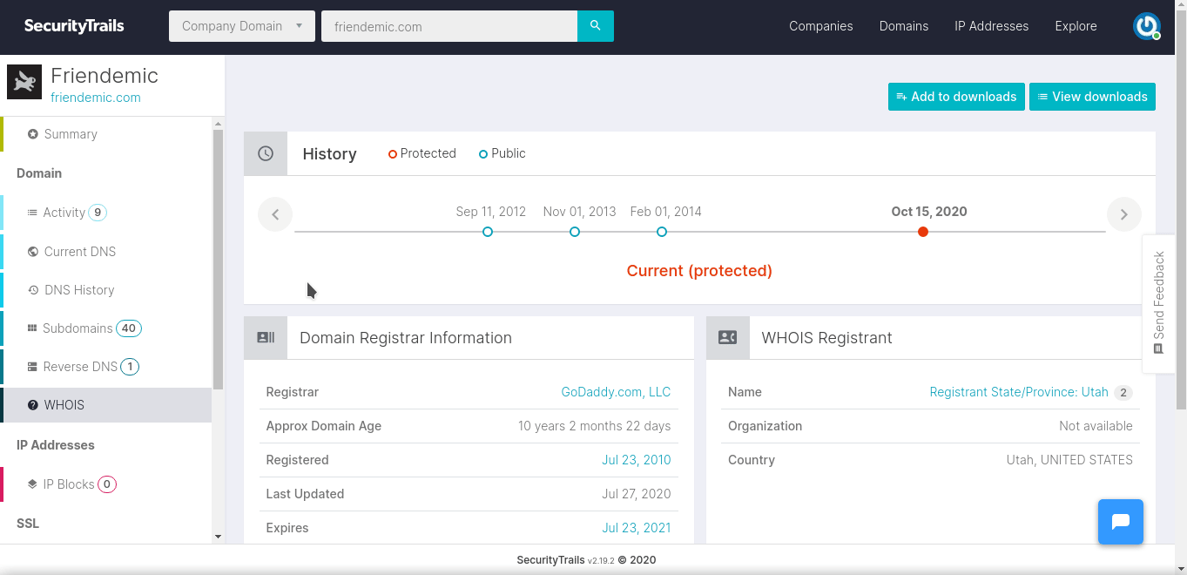Open Registrant State/Province: Utah link

click(1019, 392)
